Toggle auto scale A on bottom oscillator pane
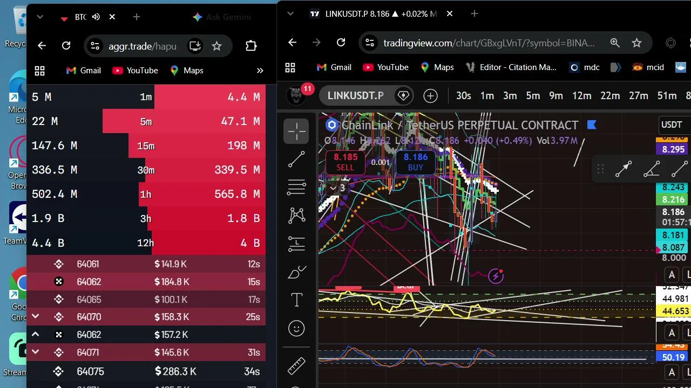 [x=672, y=372]
